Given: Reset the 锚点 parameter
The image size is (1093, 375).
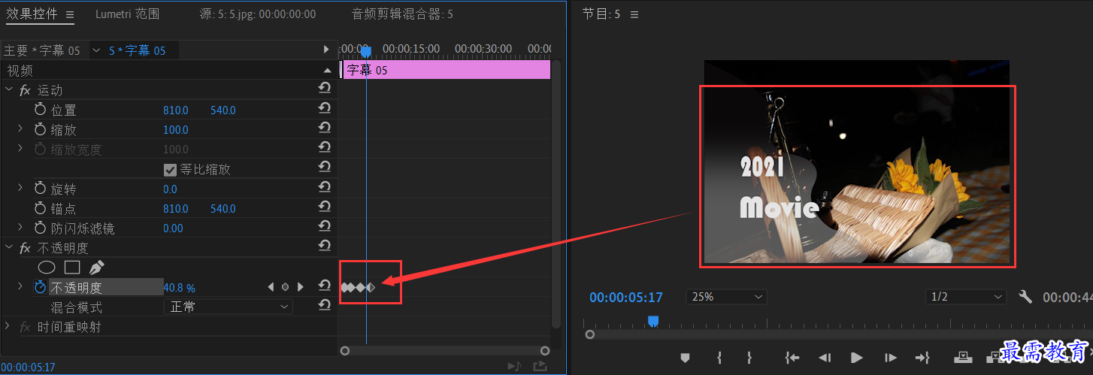Looking at the screenshot, I should tap(325, 207).
